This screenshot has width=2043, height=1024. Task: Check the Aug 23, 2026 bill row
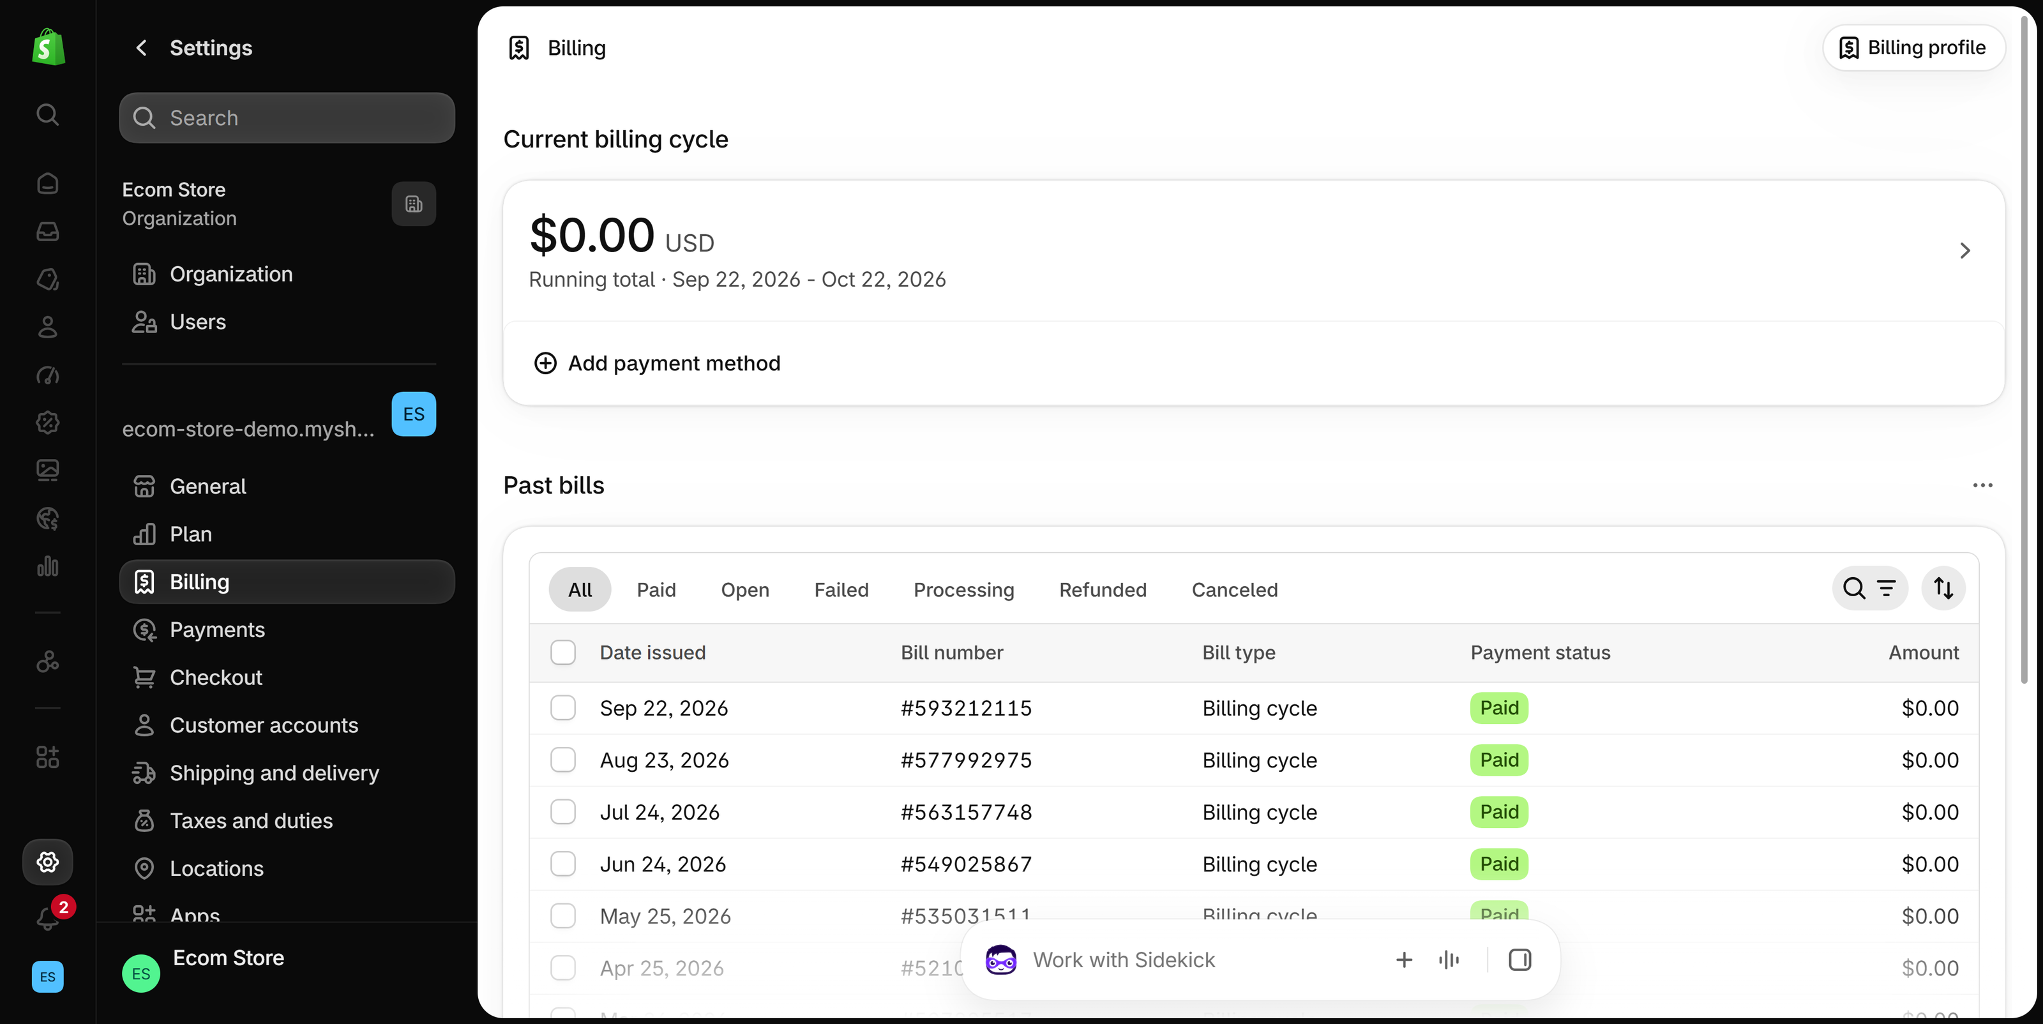[x=563, y=760]
